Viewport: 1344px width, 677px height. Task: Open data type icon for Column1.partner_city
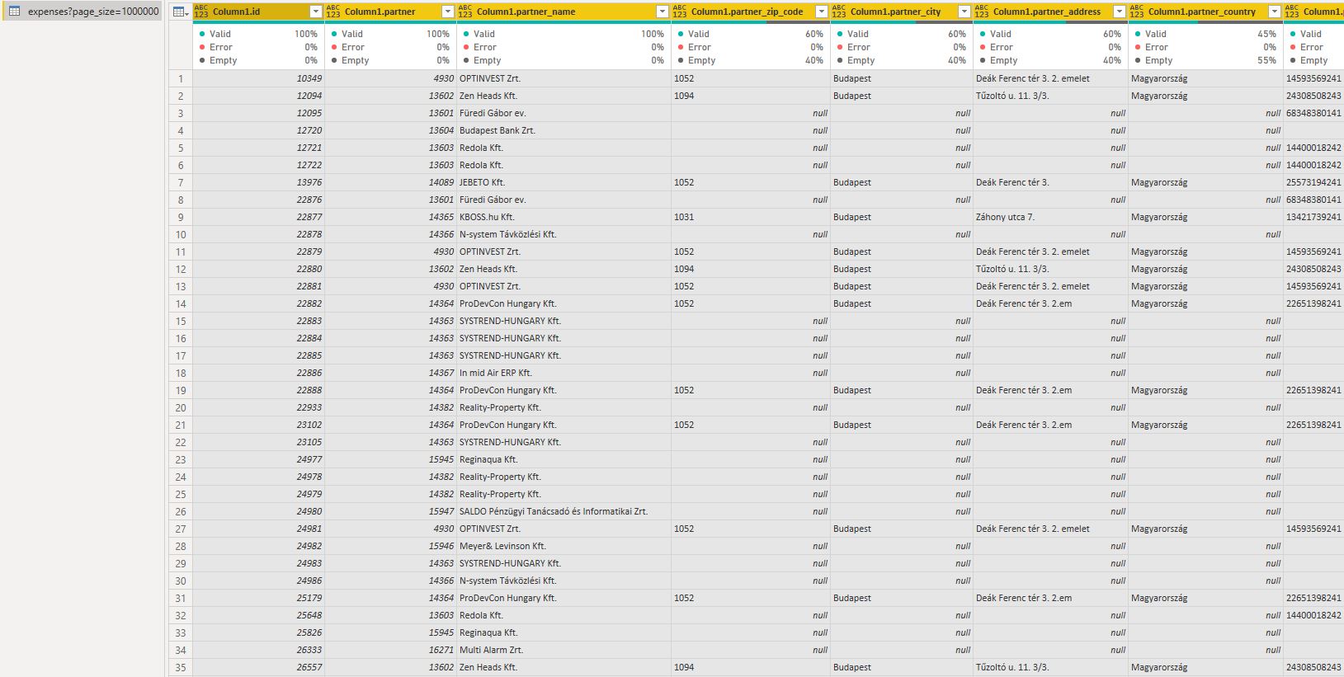839,12
